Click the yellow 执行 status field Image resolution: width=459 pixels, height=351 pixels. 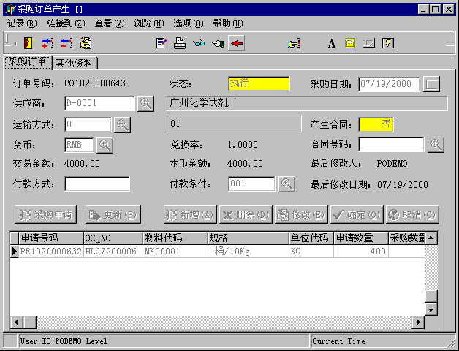coord(259,84)
